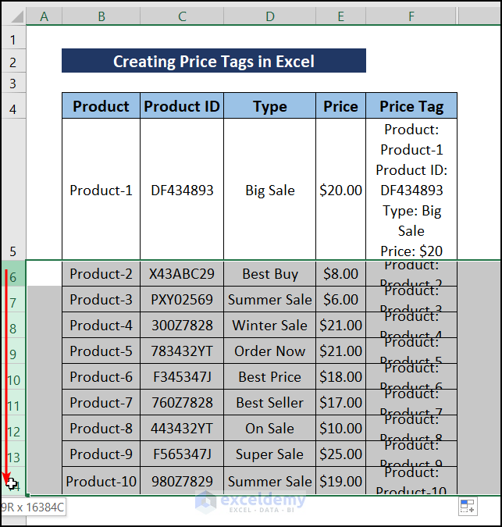Select column C header
Screen dimensions: 502x527
tap(182, 16)
